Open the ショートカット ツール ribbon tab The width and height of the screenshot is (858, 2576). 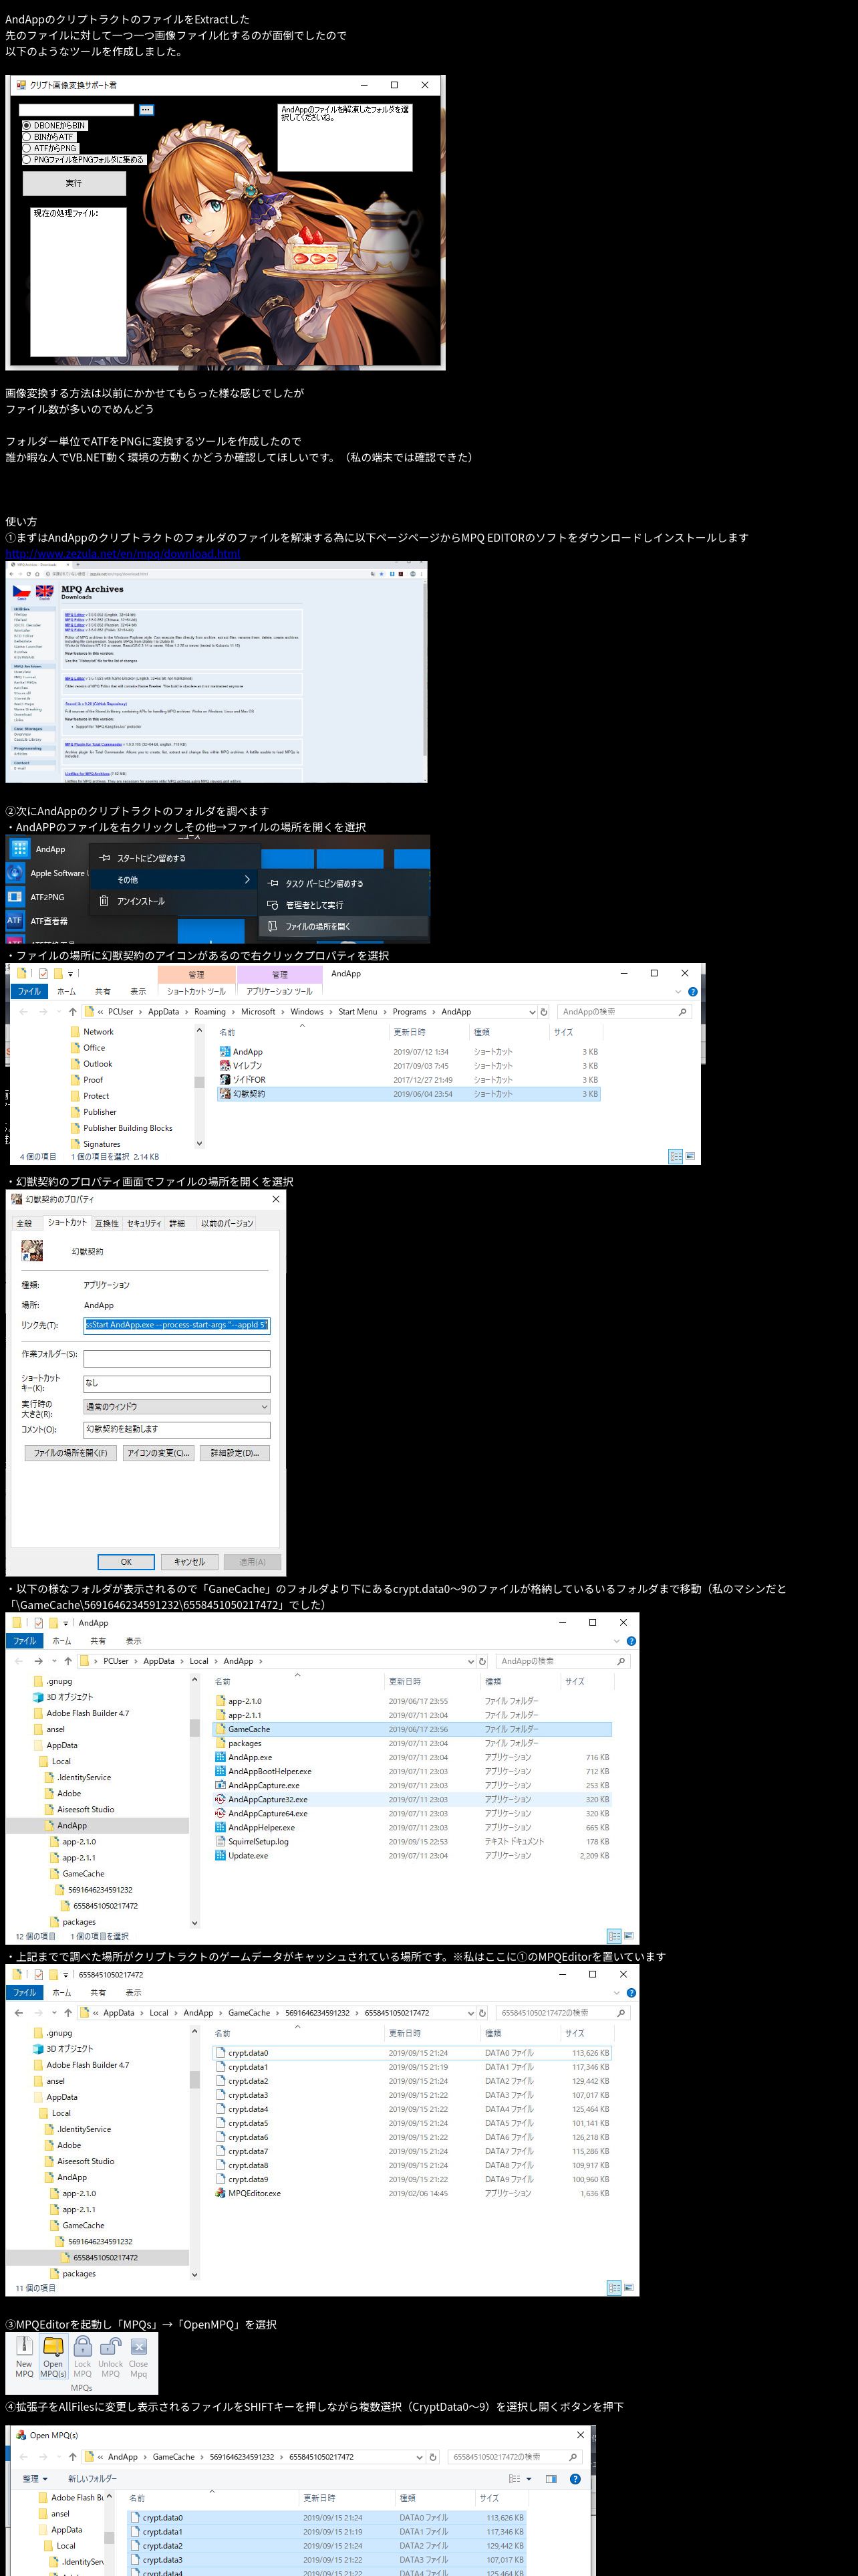[196, 991]
